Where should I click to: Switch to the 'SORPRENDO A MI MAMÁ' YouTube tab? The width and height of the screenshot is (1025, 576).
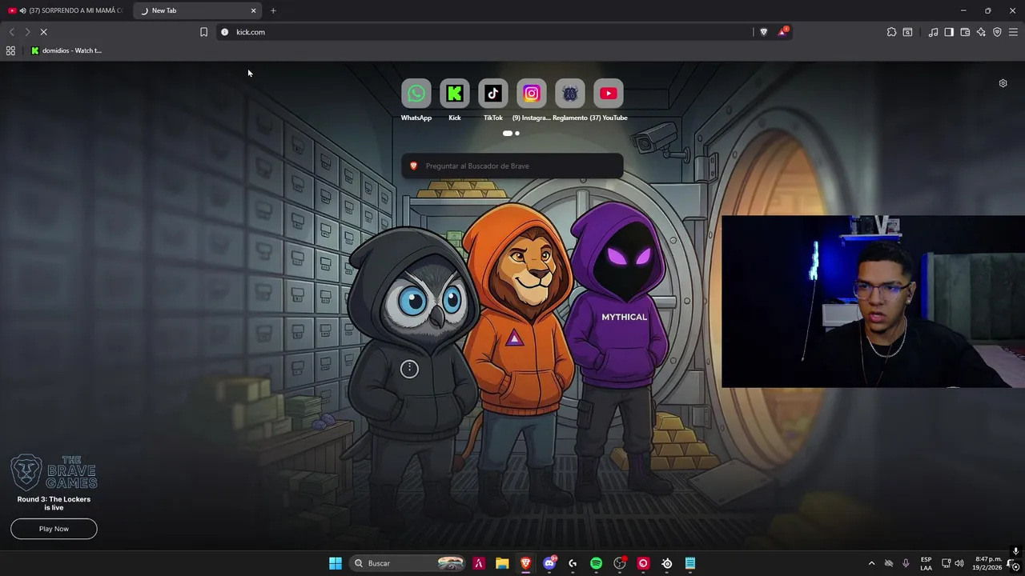pyautogui.click(x=66, y=10)
